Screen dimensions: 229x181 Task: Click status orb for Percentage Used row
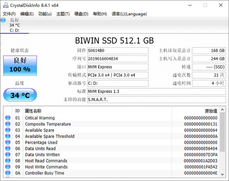[8, 143]
